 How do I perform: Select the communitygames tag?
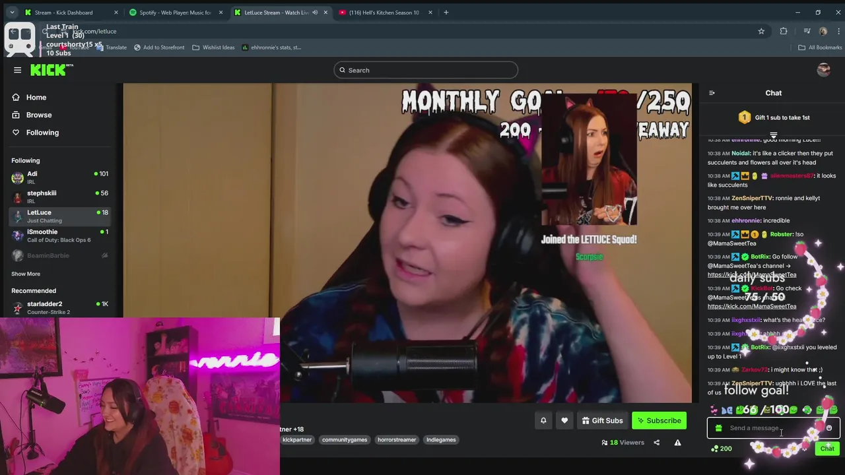coord(345,439)
